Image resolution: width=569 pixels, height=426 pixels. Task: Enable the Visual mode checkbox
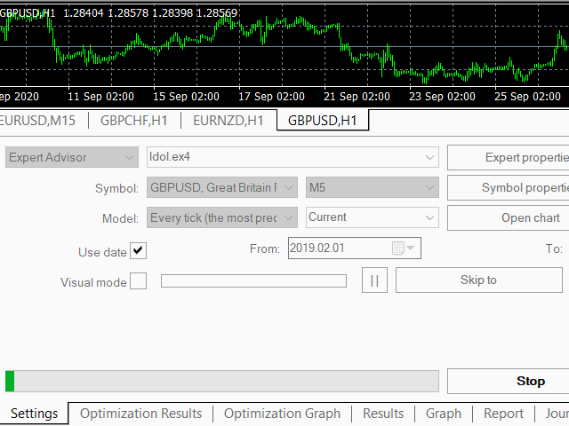click(138, 281)
